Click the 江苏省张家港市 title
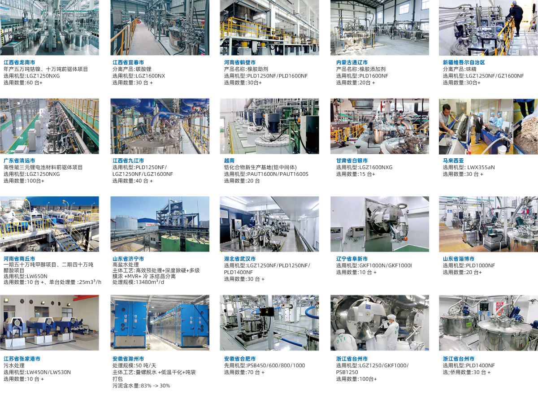 point(22,359)
